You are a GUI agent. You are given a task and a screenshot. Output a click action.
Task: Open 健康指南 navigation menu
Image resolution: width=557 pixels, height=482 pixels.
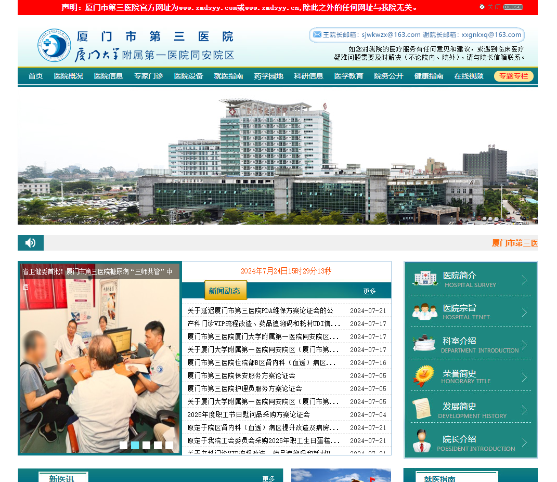[429, 76]
